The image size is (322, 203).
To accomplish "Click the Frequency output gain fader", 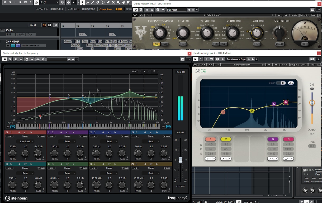I will 181,160.
